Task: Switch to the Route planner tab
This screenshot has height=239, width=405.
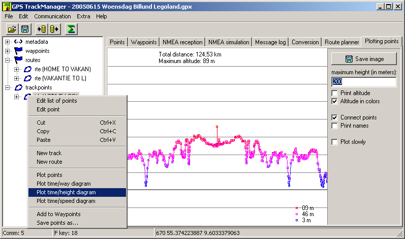Action: point(341,42)
